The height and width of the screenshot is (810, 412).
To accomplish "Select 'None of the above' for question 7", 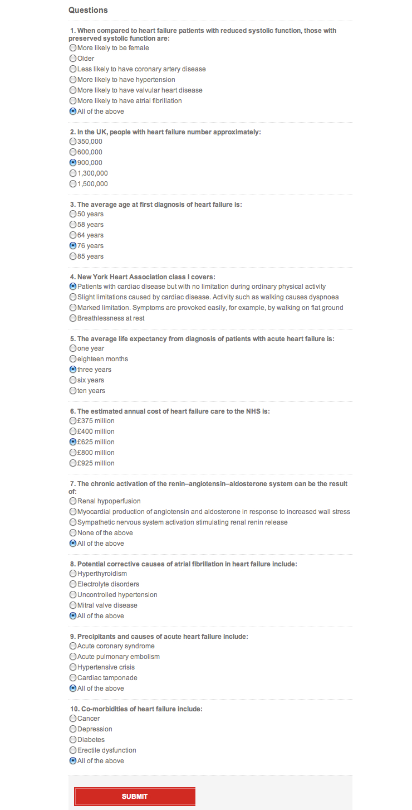I will (x=73, y=533).
